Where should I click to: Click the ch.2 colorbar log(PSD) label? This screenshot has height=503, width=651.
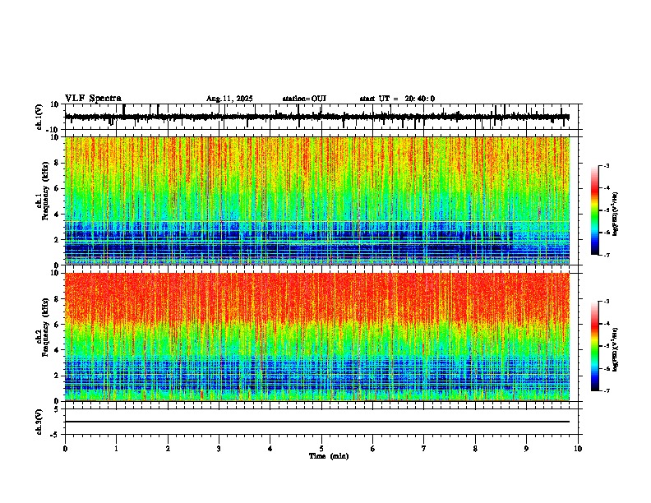click(x=616, y=350)
